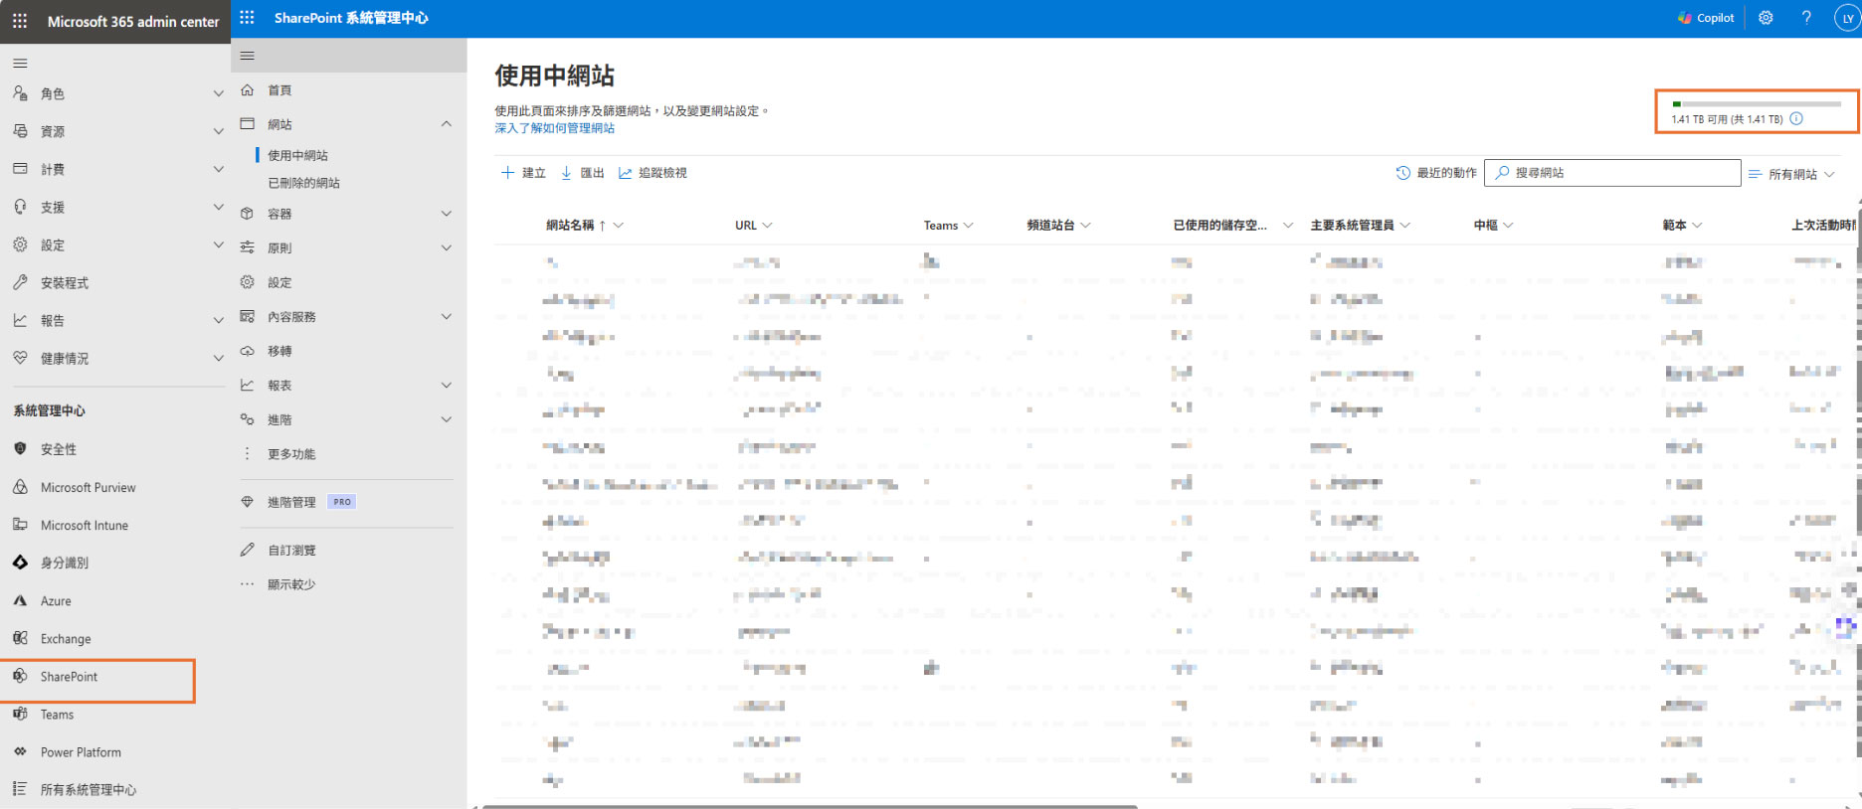The height and width of the screenshot is (809, 1862).
Task: Click the 身分識別 diamond icon
Action: [x=20, y=563]
